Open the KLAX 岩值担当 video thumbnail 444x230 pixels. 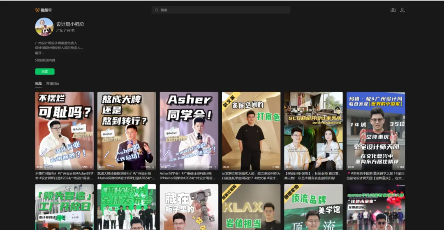[251, 207]
